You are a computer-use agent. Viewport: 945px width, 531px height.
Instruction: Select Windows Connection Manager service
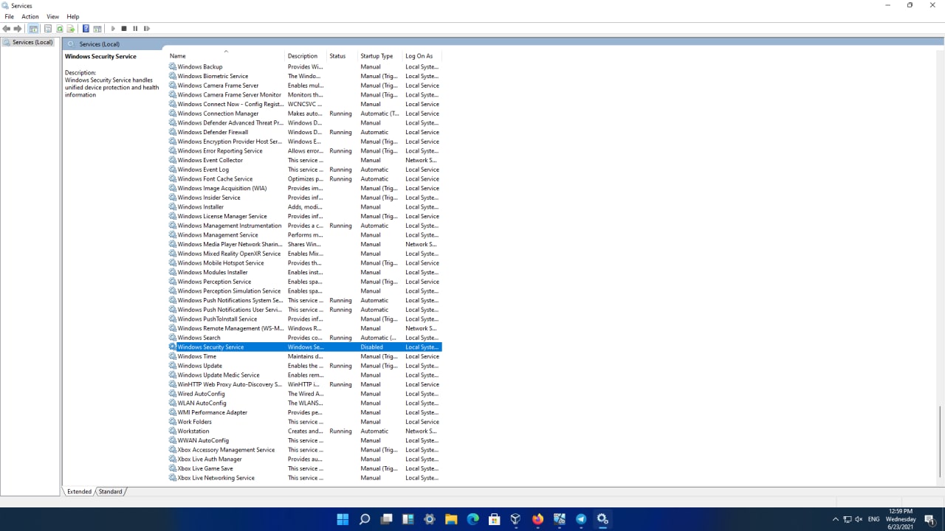pyautogui.click(x=218, y=114)
